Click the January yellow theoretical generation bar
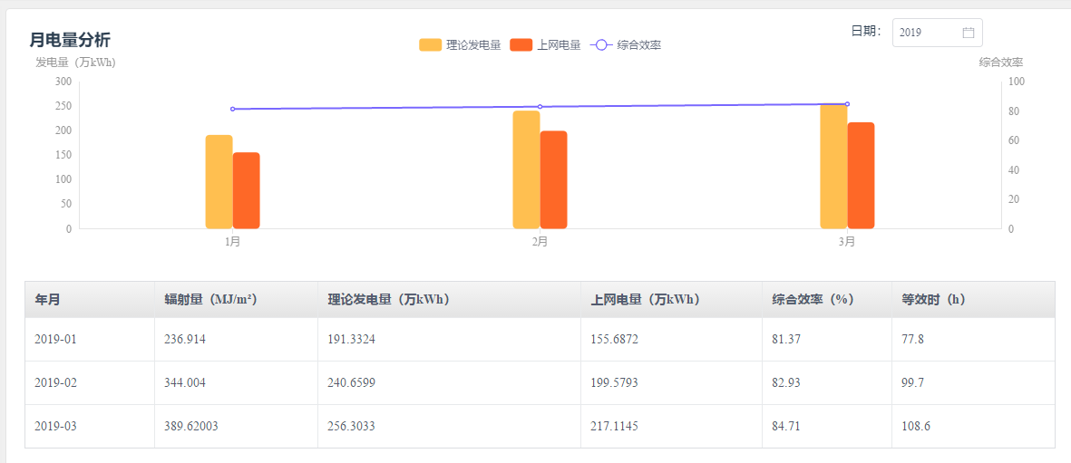This screenshot has height=463, width=1071. [x=219, y=182]
